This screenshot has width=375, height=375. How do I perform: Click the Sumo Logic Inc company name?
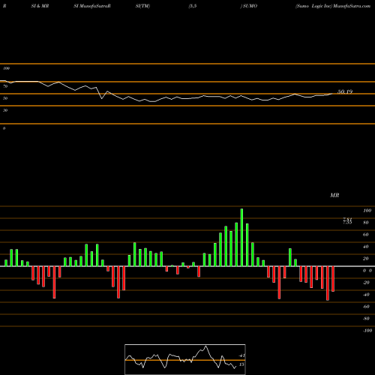[313, 6]
